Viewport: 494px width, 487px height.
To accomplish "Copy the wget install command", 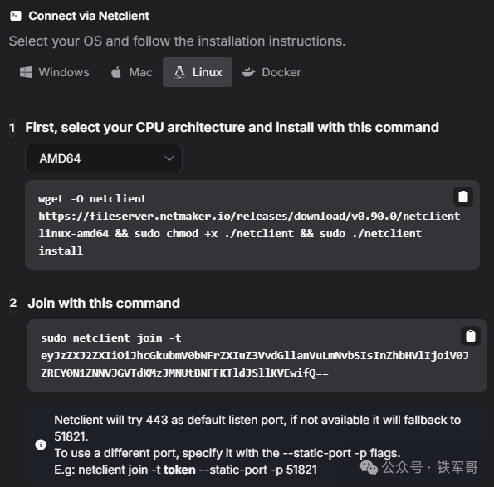I will (462, 197).
